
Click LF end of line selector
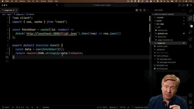pyautogui.click(x=129, y=107)
